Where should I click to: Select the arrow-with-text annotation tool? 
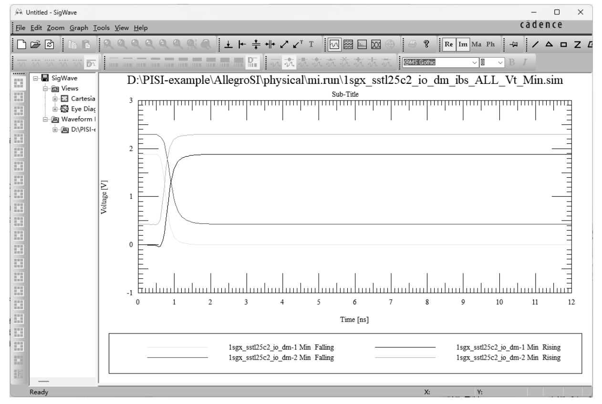pos(298,44)
